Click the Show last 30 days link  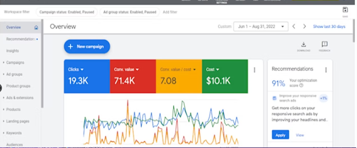(x=329, y=26)
